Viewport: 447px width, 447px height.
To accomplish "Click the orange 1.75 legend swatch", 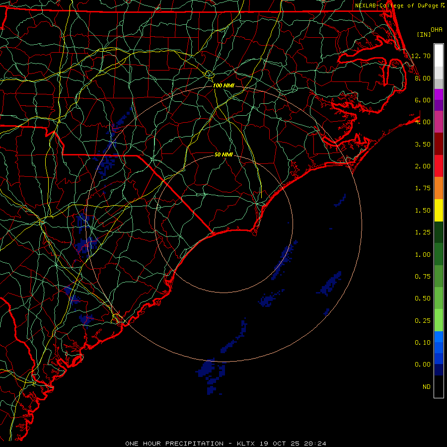I will coord(439,188).
